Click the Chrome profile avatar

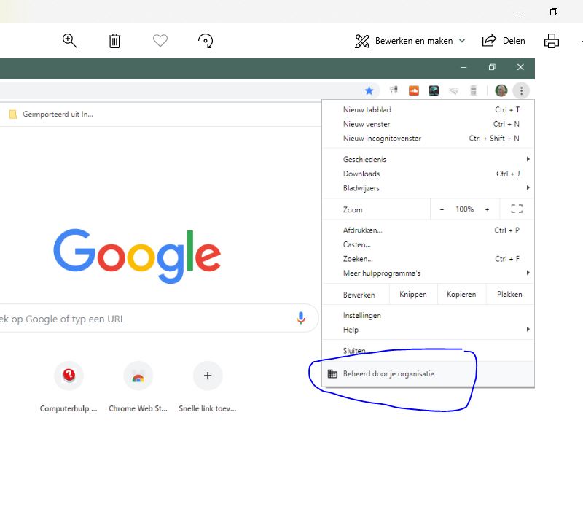(501, 90)
